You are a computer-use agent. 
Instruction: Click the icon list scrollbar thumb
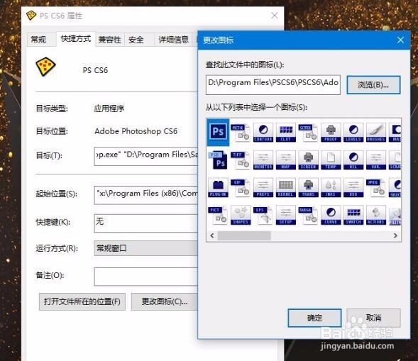pyautogui.click(x=244, y=235)
